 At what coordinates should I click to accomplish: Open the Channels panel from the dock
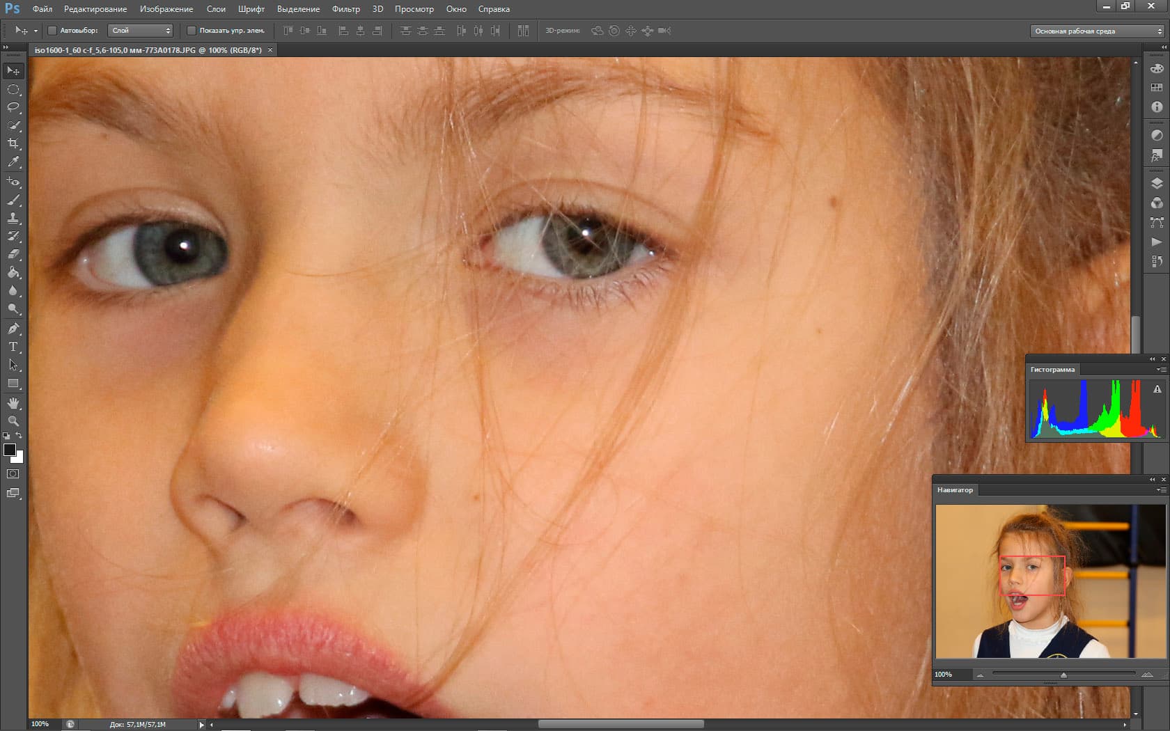click(1157, 203)
